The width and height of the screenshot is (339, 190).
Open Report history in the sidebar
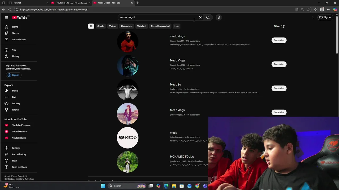19,154
